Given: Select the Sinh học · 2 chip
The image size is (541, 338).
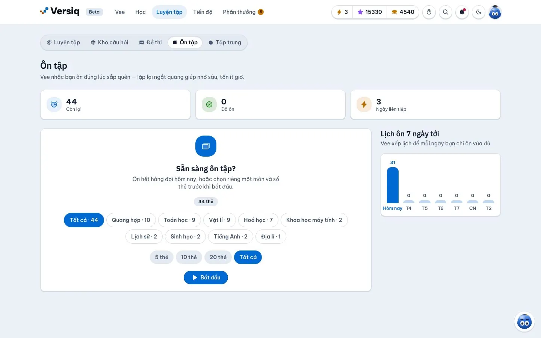Looking at the screenshot, I should pos(186,237).
